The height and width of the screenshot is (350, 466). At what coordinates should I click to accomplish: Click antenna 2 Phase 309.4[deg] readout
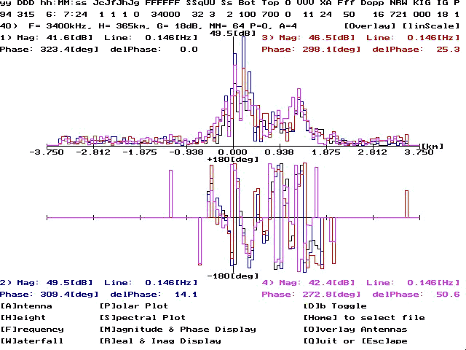pyautogui.click(x=50, y=295)
